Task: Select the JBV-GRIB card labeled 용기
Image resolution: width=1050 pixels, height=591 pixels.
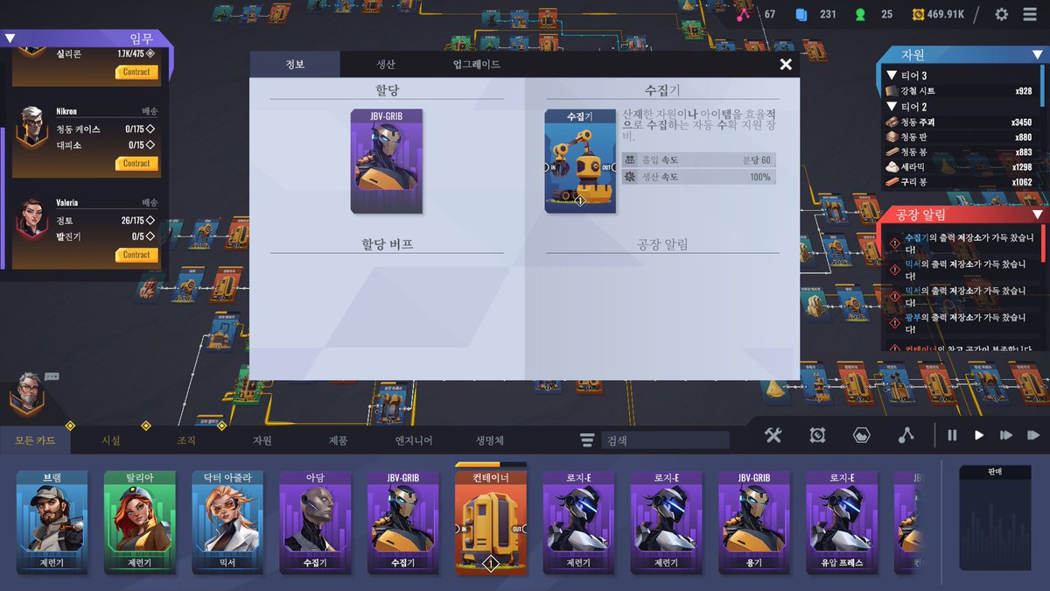Action: pyautogui.click(x=754, y=523)
